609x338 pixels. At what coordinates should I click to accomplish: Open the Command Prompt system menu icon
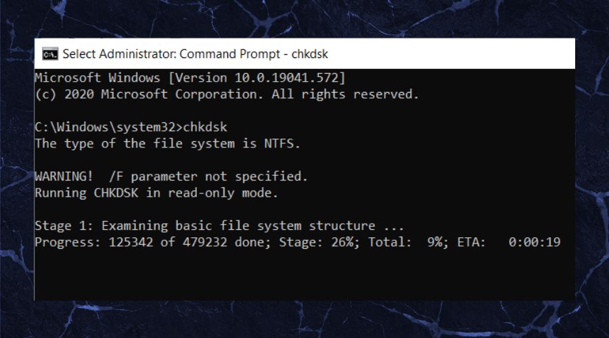(x=50, y=54)
